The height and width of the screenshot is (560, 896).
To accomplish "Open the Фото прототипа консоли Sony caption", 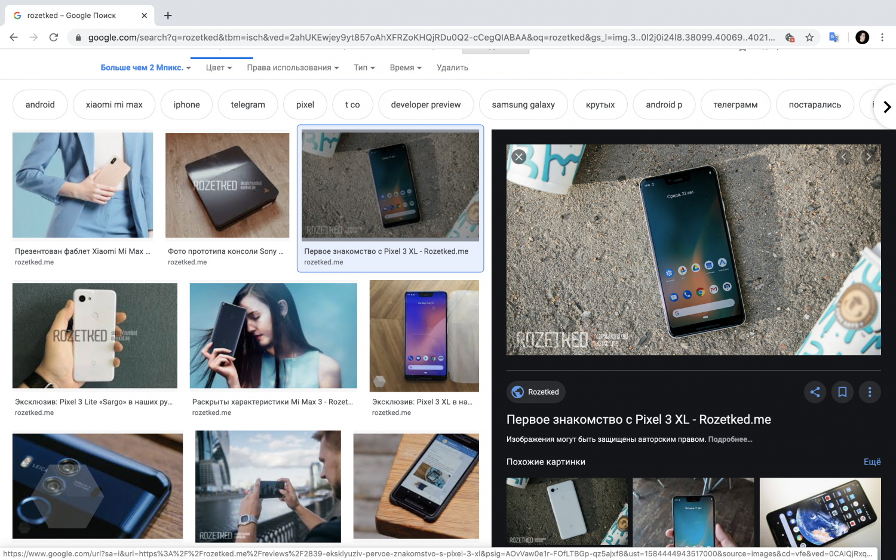I will point(226,251).
